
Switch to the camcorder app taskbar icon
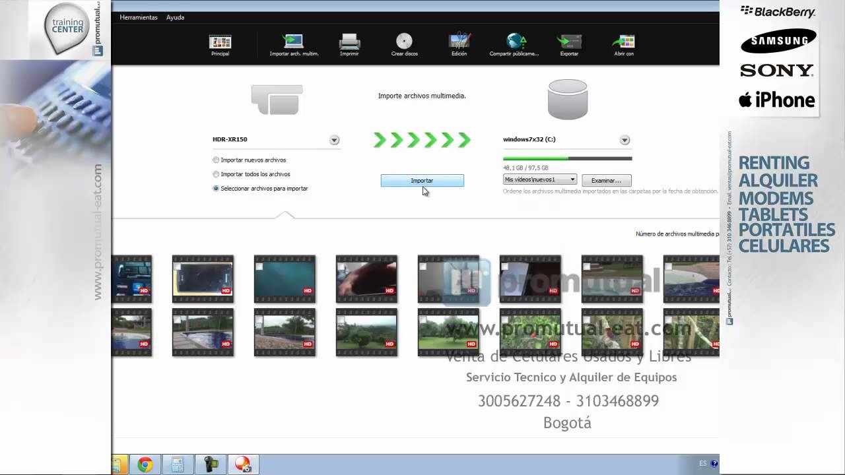point(211,465)
